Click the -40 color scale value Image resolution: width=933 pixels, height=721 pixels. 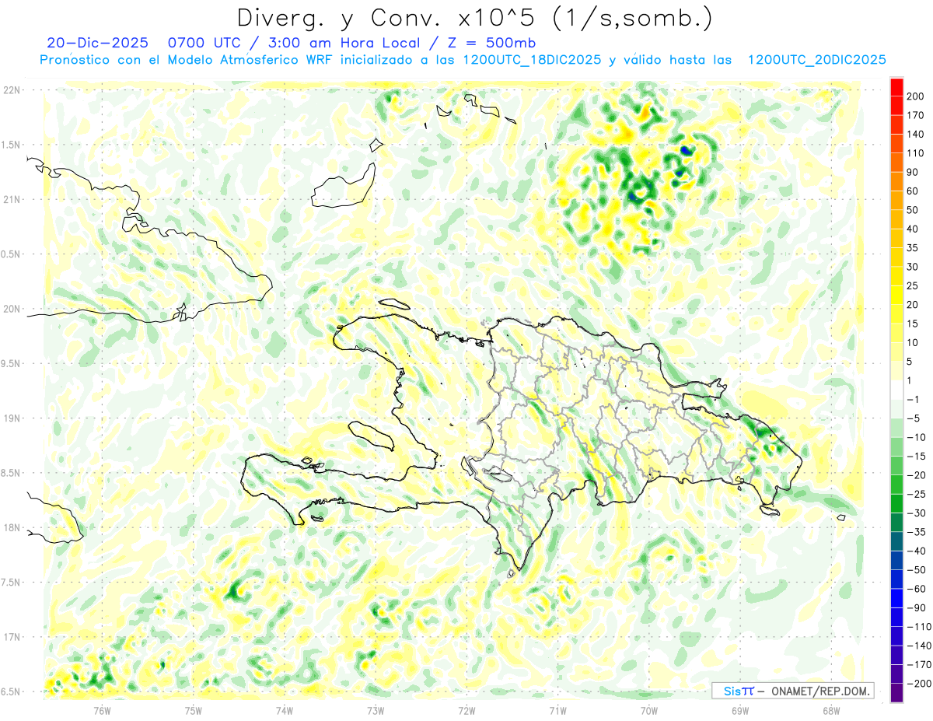pos(915,551)
